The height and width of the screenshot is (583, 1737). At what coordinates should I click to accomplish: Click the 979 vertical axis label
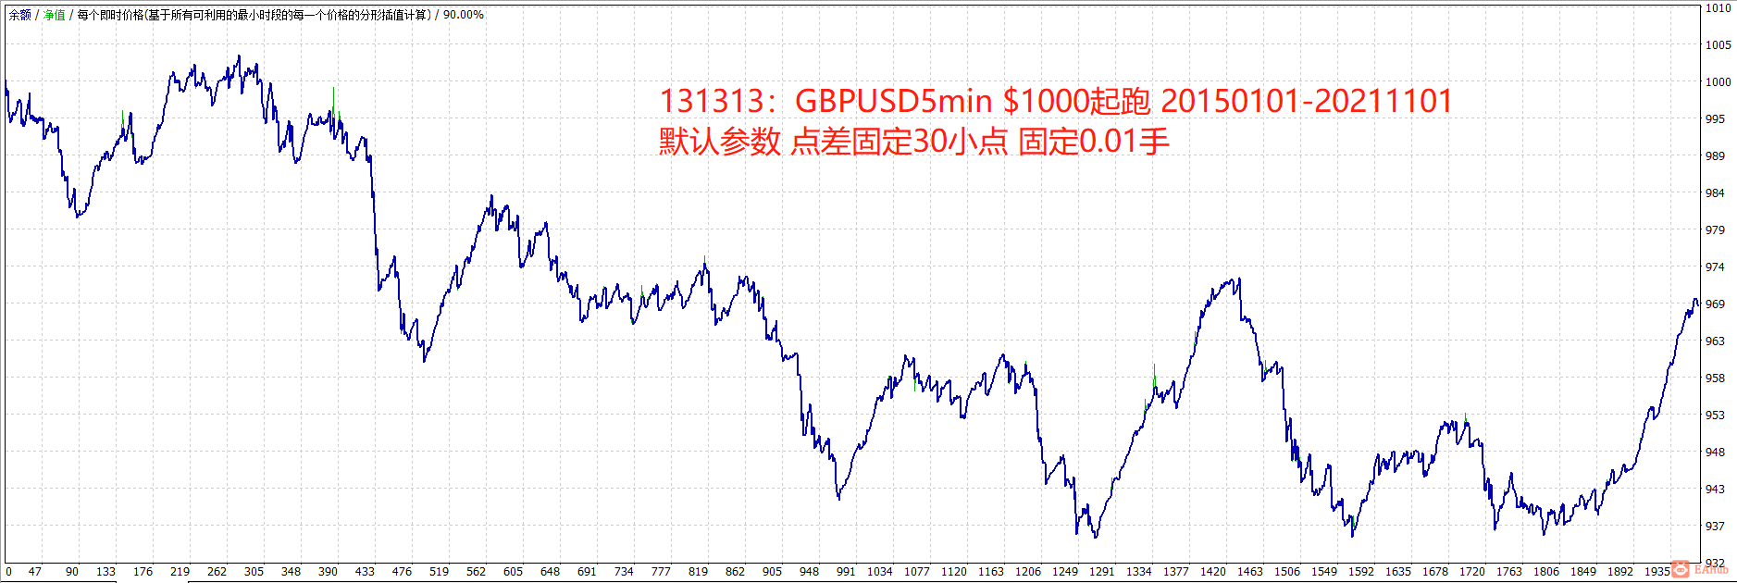point(1715,230)
